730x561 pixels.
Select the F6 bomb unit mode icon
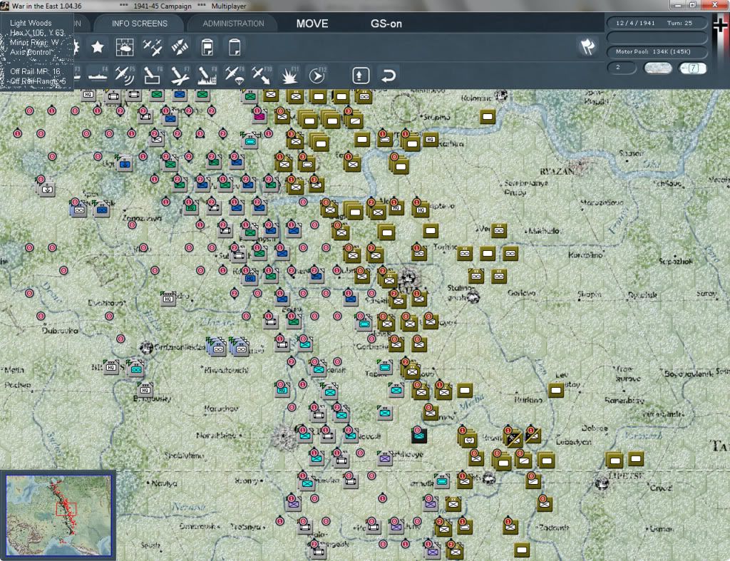pyautogui.click(x=153, y=76)
